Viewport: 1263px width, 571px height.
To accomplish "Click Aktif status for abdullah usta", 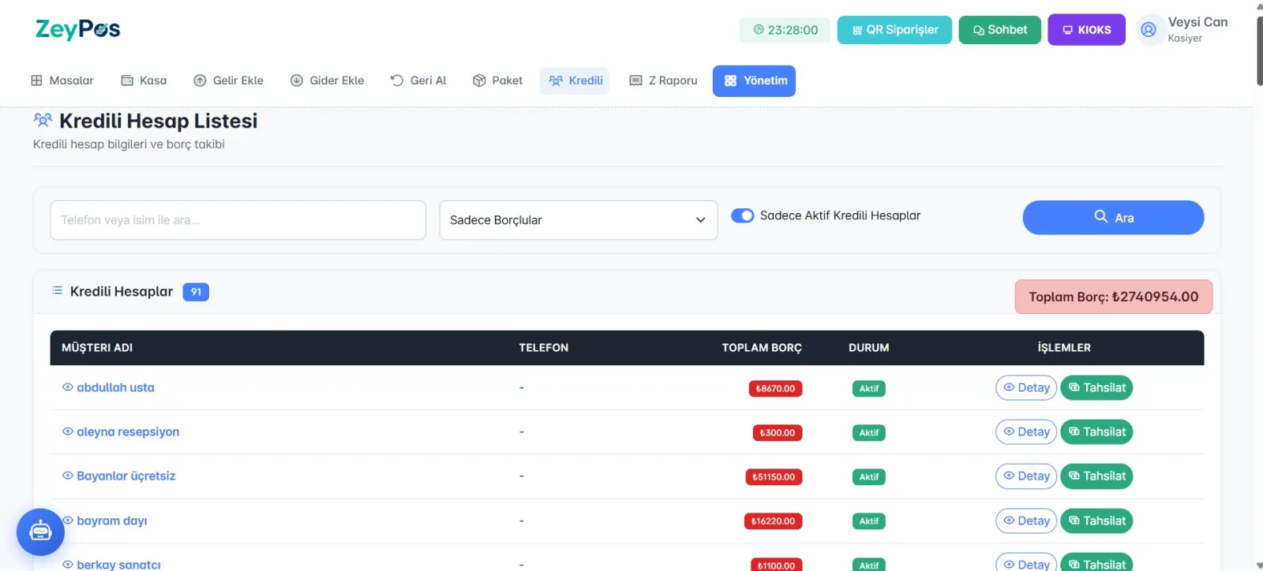I will (x=869, y=389).
